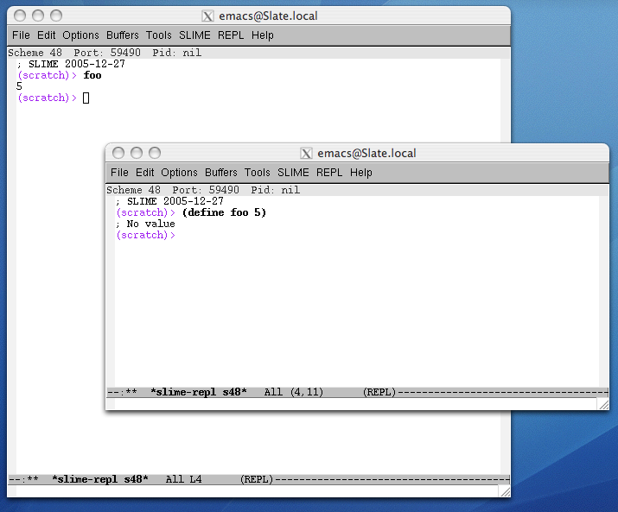The width and height of the screenshot is (618, 512).
Task: Open Help menu in back window
Action: coord(263,35)
